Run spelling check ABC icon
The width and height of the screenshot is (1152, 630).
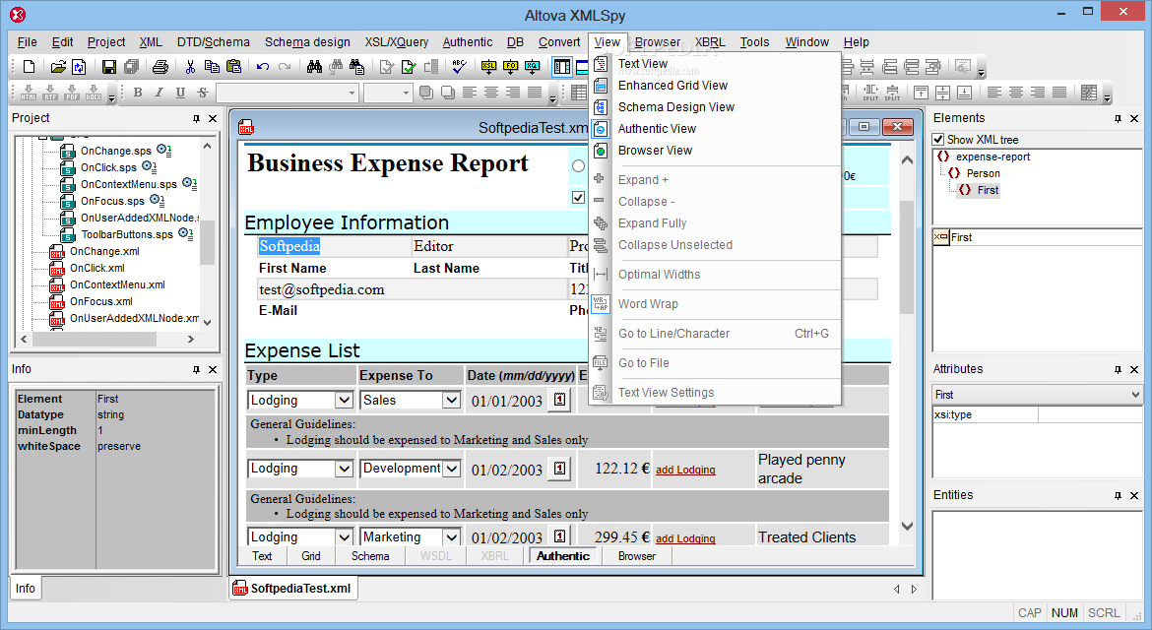tap(459, 67)
